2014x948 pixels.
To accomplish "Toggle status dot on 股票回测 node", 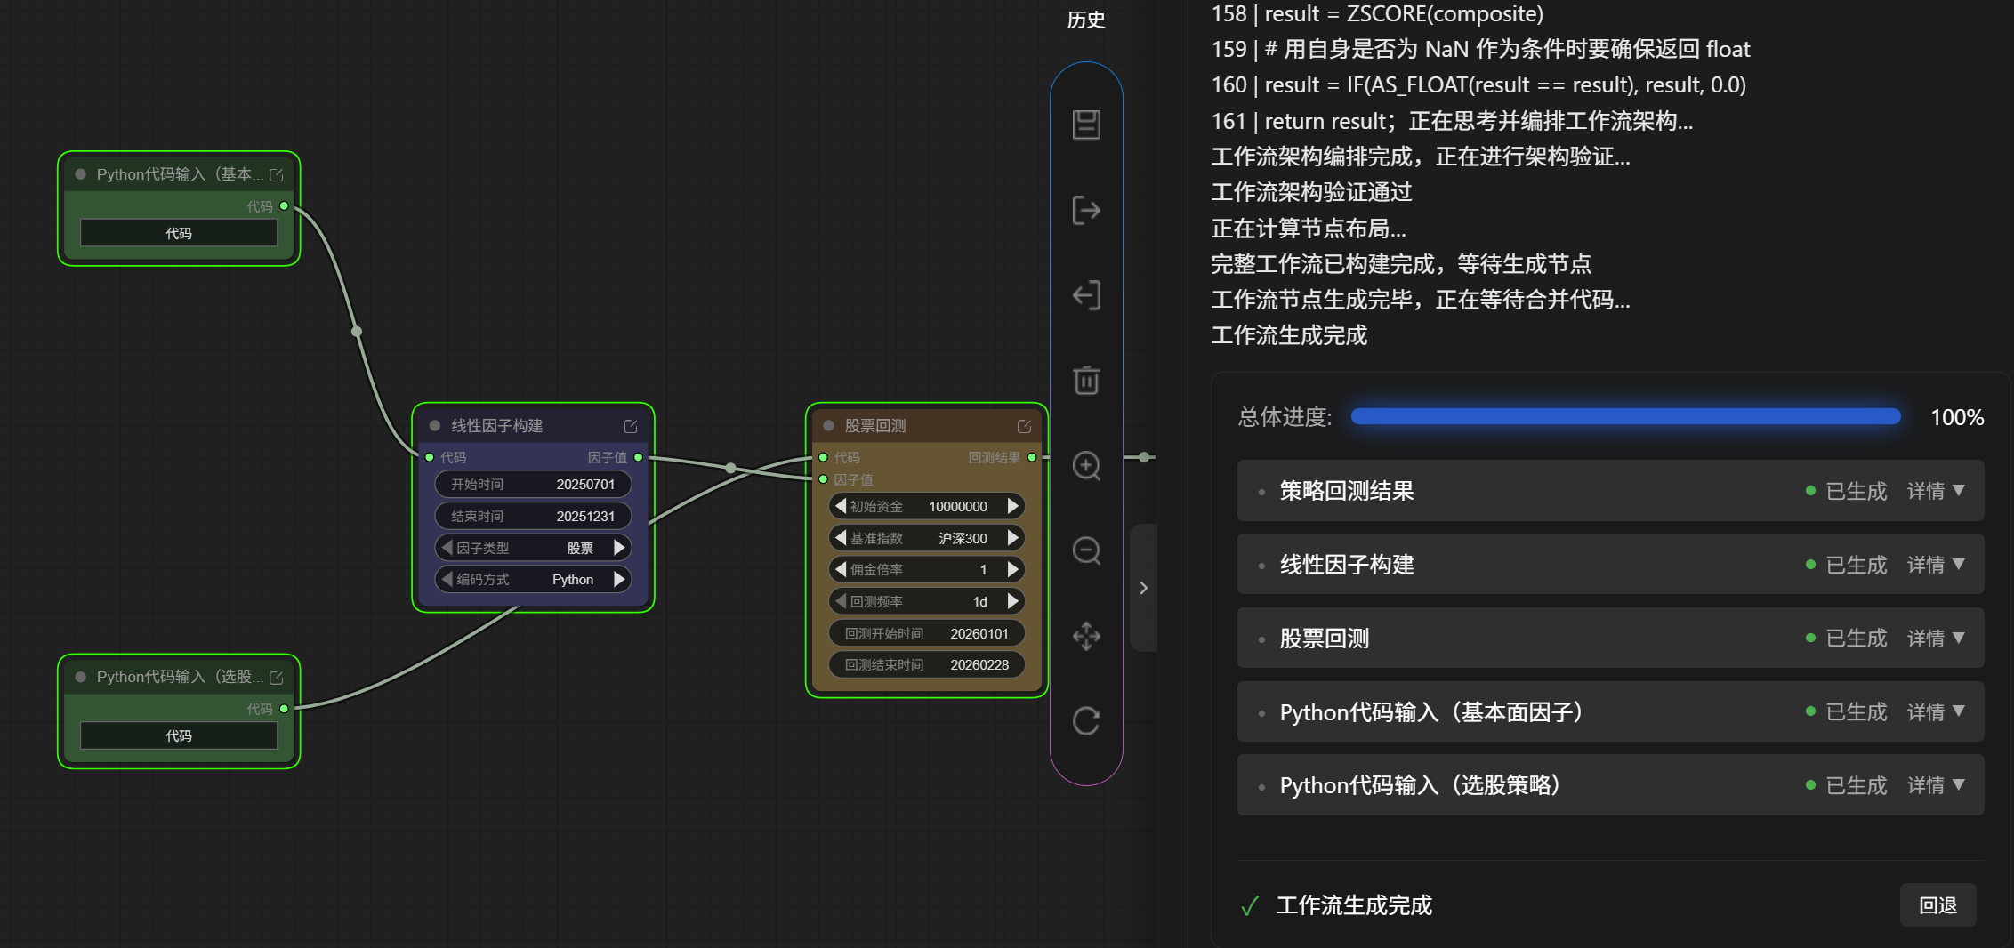I will [x=828, y=426].
